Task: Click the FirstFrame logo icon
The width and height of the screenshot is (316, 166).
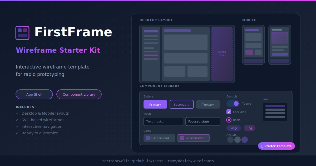Action: tap(22, 33)
